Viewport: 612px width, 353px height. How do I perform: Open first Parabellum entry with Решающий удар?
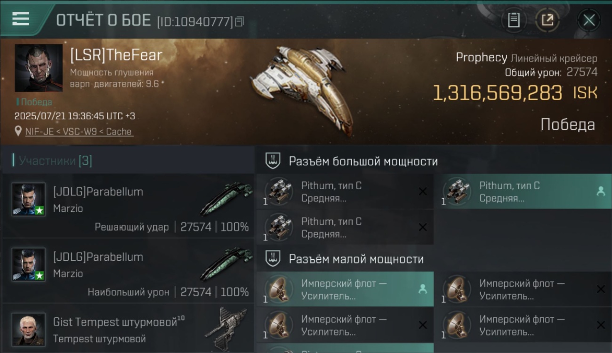(x=128, y=205)
